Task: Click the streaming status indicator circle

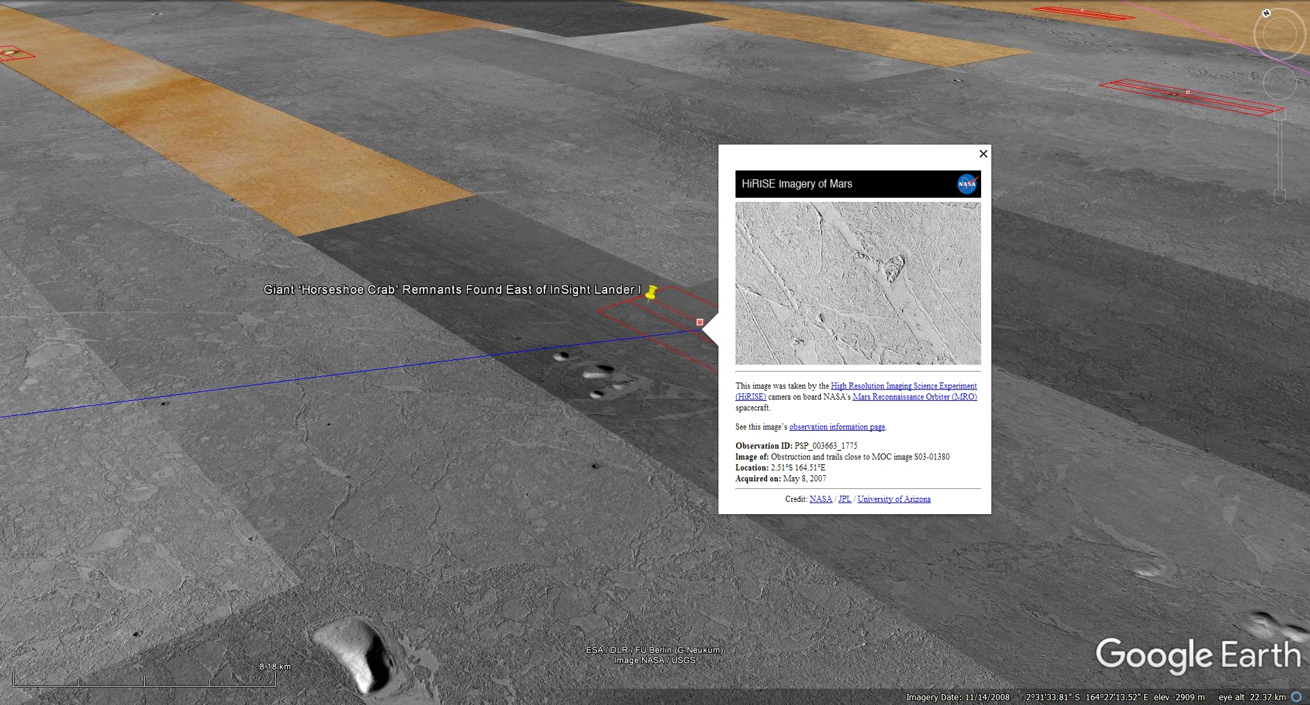Action: point(1296,697)
